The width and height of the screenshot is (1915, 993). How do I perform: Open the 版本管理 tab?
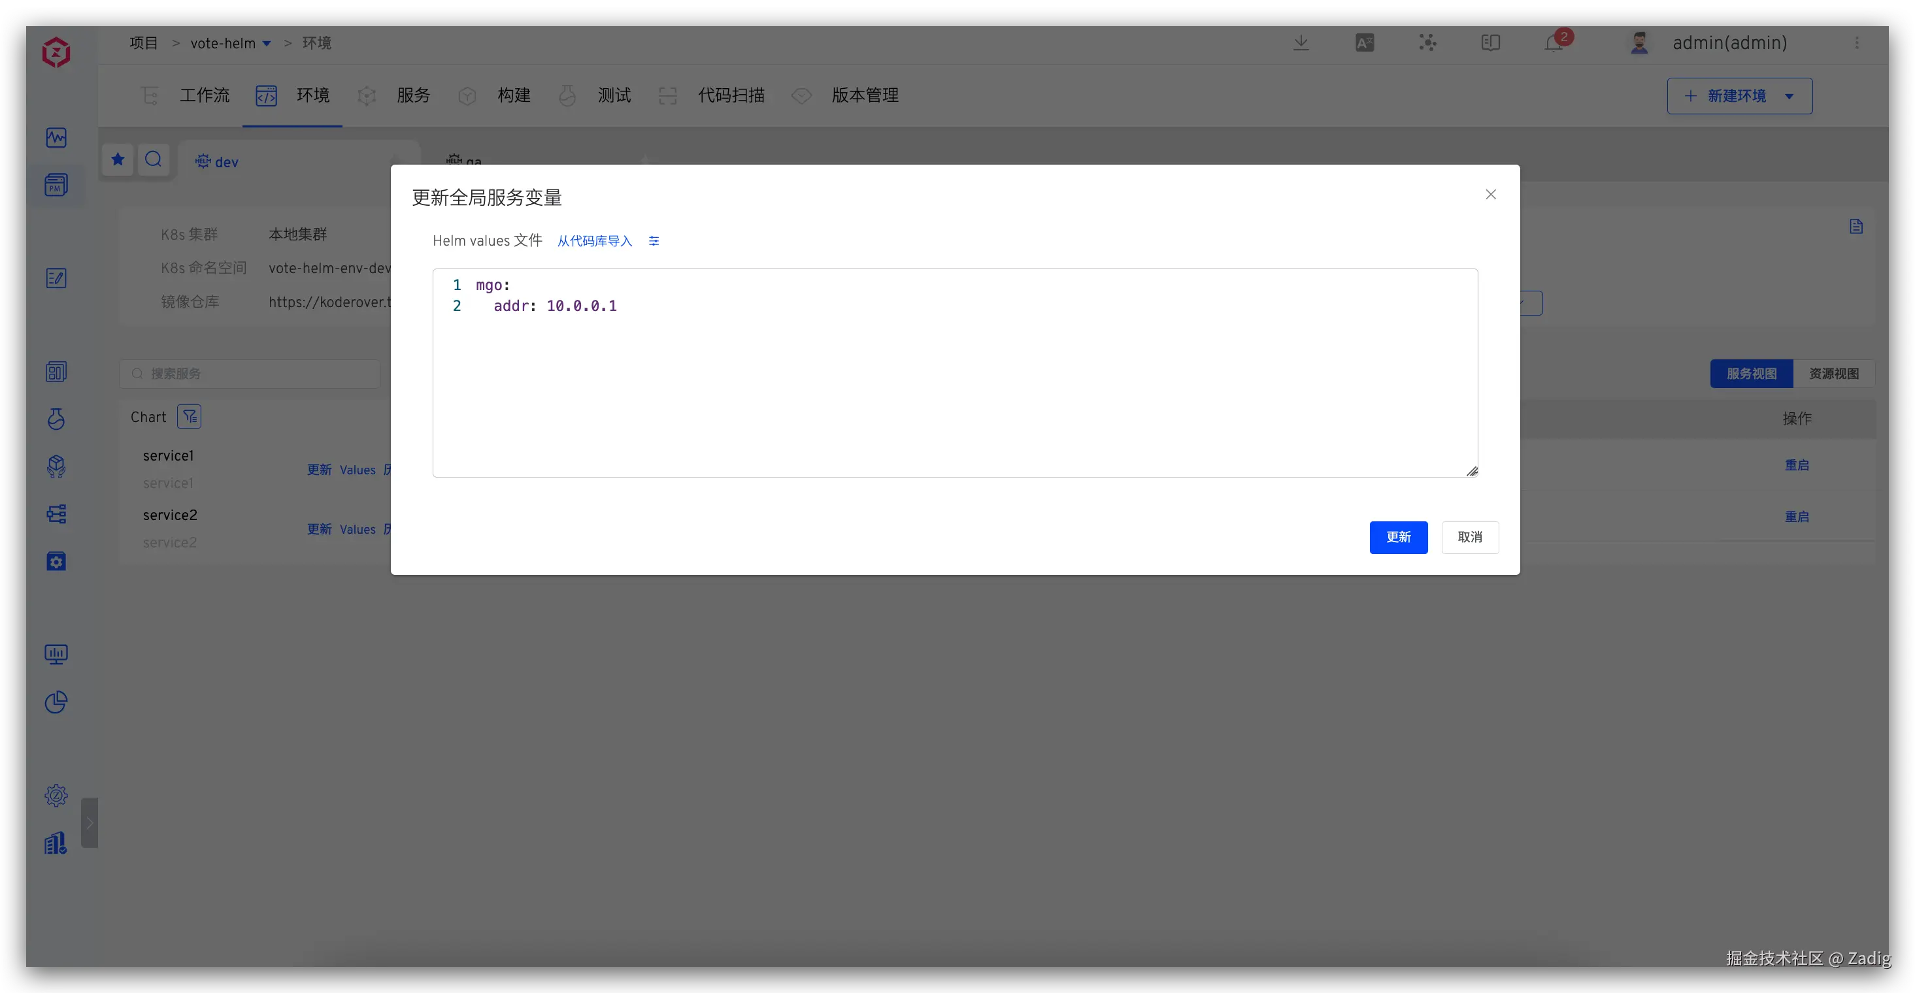coord(865,95)
